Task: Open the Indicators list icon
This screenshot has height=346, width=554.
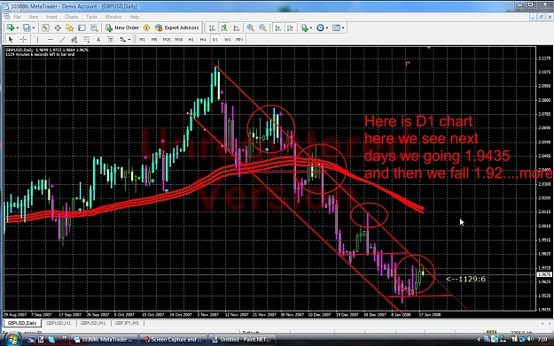Action: pos(304,27)
